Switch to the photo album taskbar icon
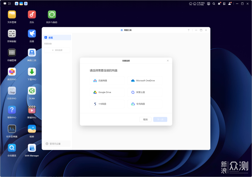252x177 pixels. pos(21,3)
